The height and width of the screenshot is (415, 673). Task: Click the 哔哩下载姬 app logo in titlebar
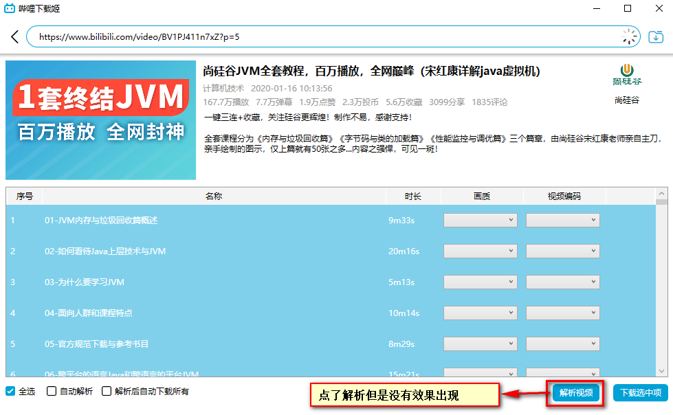[10, 9]
